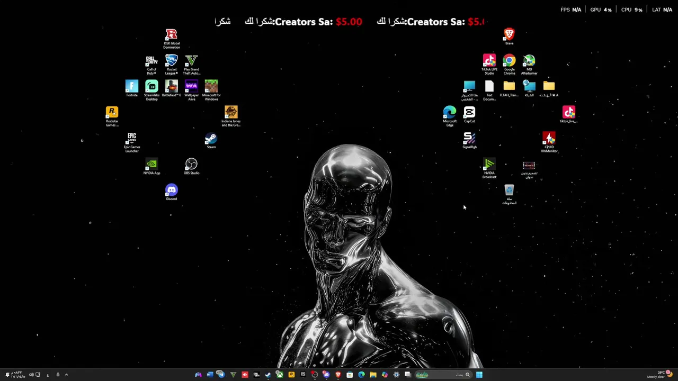
Task: Select the tiktok_live installer icon
Action: pyautogui.click(x=569, y=114)
